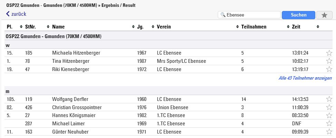Click the back chevron beside zurück
Image resolution: width=336 pixels, height=138 pixels.
click(x=8, y=14)
